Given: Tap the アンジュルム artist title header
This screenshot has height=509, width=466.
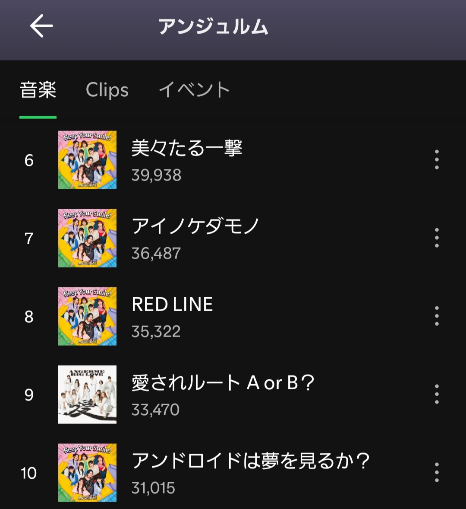Looking at the screenshot, I should (x=213, y=27).
